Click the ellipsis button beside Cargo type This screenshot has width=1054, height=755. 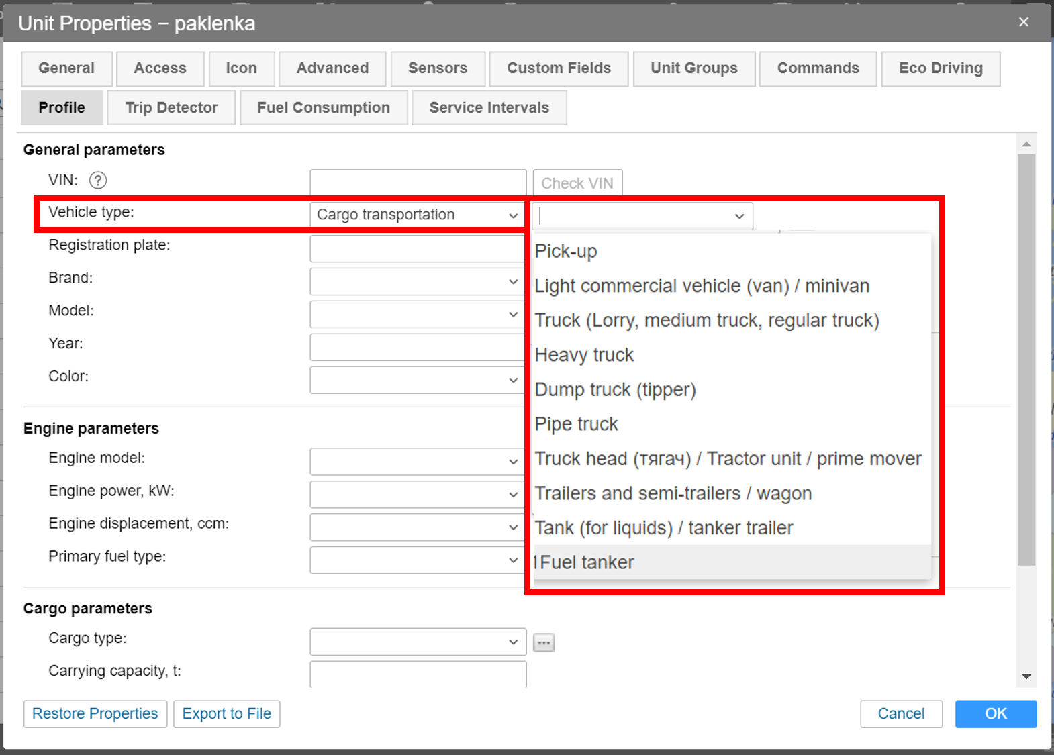click(x=543, y=642)
